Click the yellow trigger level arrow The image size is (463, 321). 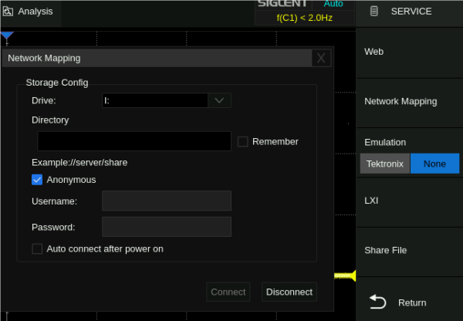coord(347,275)
